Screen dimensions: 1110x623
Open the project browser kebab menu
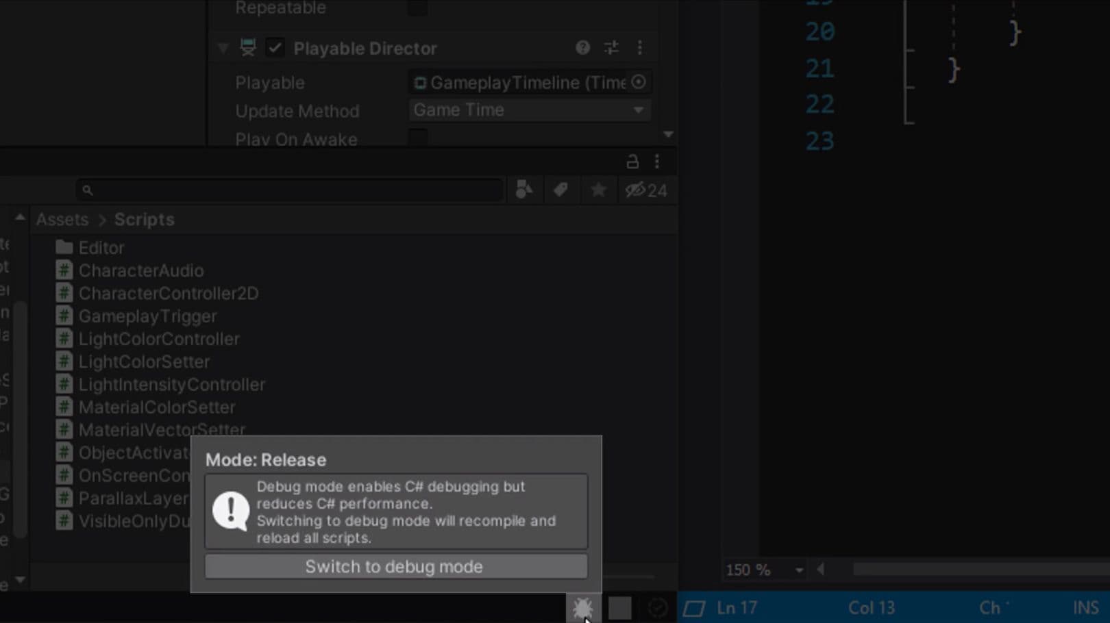coord(656,162)
